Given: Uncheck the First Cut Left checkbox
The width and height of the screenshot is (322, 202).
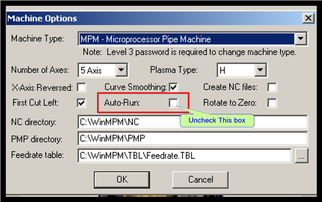Looking at the screenshot, I should pyautogui.click(x=81, y=103).
